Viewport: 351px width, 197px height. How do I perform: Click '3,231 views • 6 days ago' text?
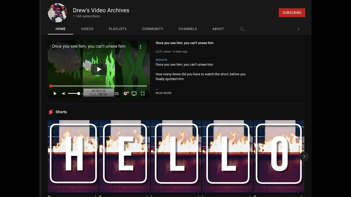(x=171, y=51)
